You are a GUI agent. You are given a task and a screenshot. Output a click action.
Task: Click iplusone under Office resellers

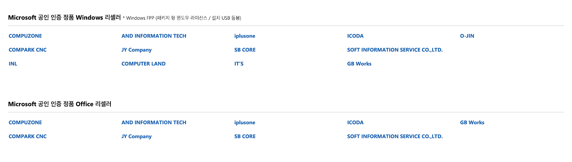coord(245,122)
